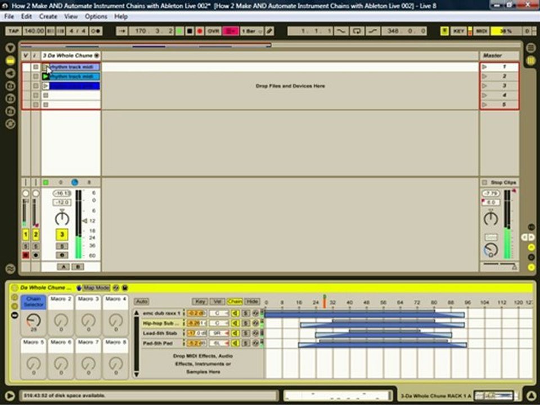Assign track 3 to crossfader B

coord(78,267)
